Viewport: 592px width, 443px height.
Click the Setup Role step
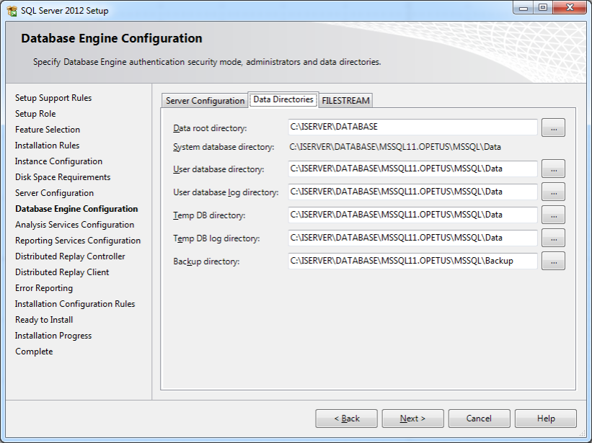coord(35,114)
